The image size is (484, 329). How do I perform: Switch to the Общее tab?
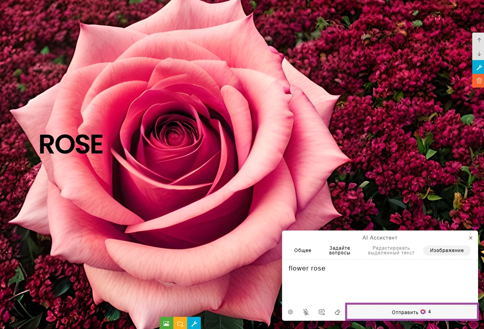303,250
